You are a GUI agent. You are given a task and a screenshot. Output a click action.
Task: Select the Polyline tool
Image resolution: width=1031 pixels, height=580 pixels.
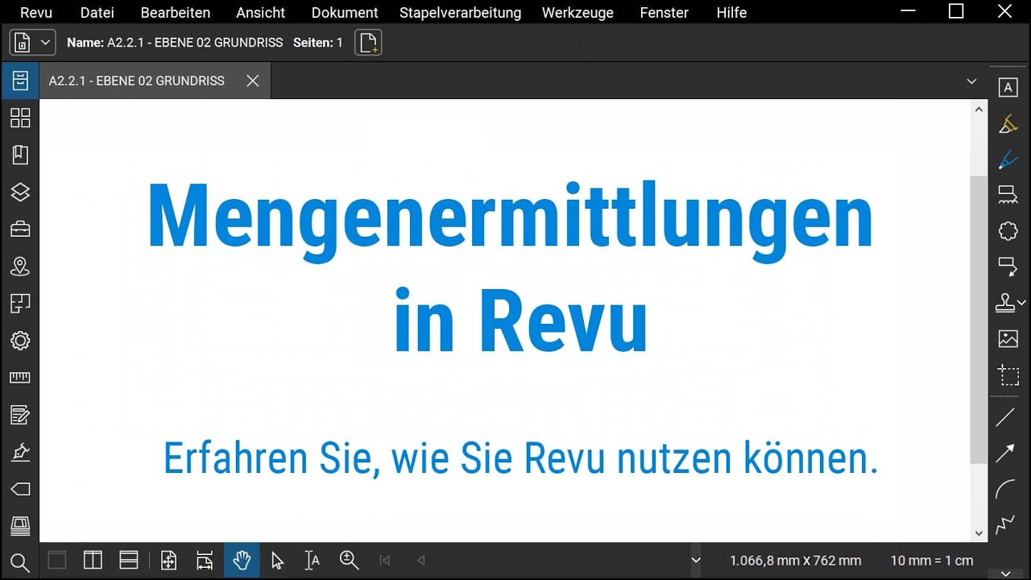(x=1005, y=525)
